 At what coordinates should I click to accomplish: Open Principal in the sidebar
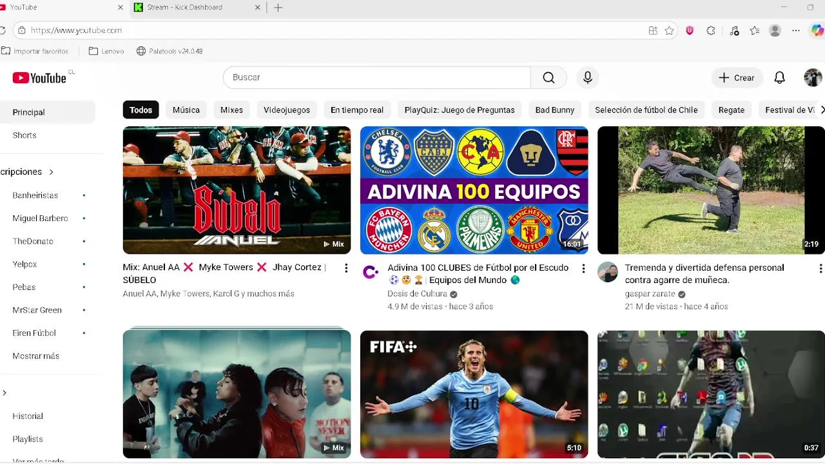click(48, 112)
